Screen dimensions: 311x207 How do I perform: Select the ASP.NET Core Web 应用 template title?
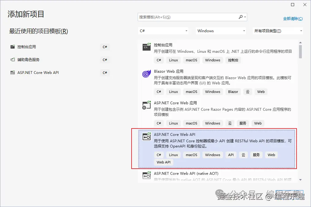pos(175,103)
